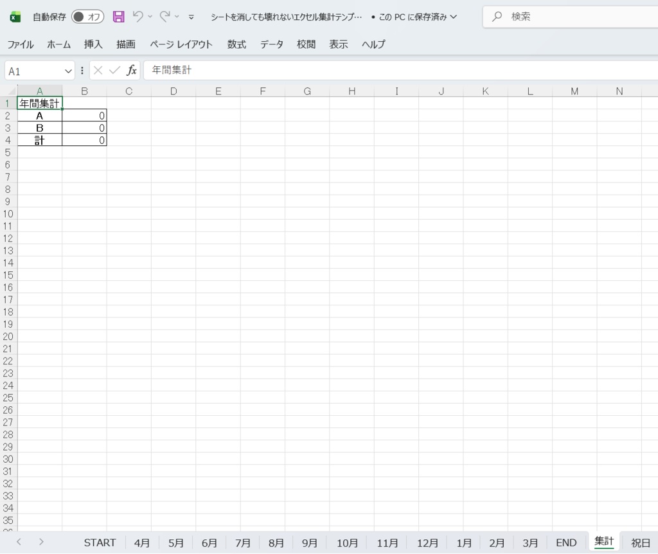
Task: Switch to the 12月 sheet tab
Action: 427,542
